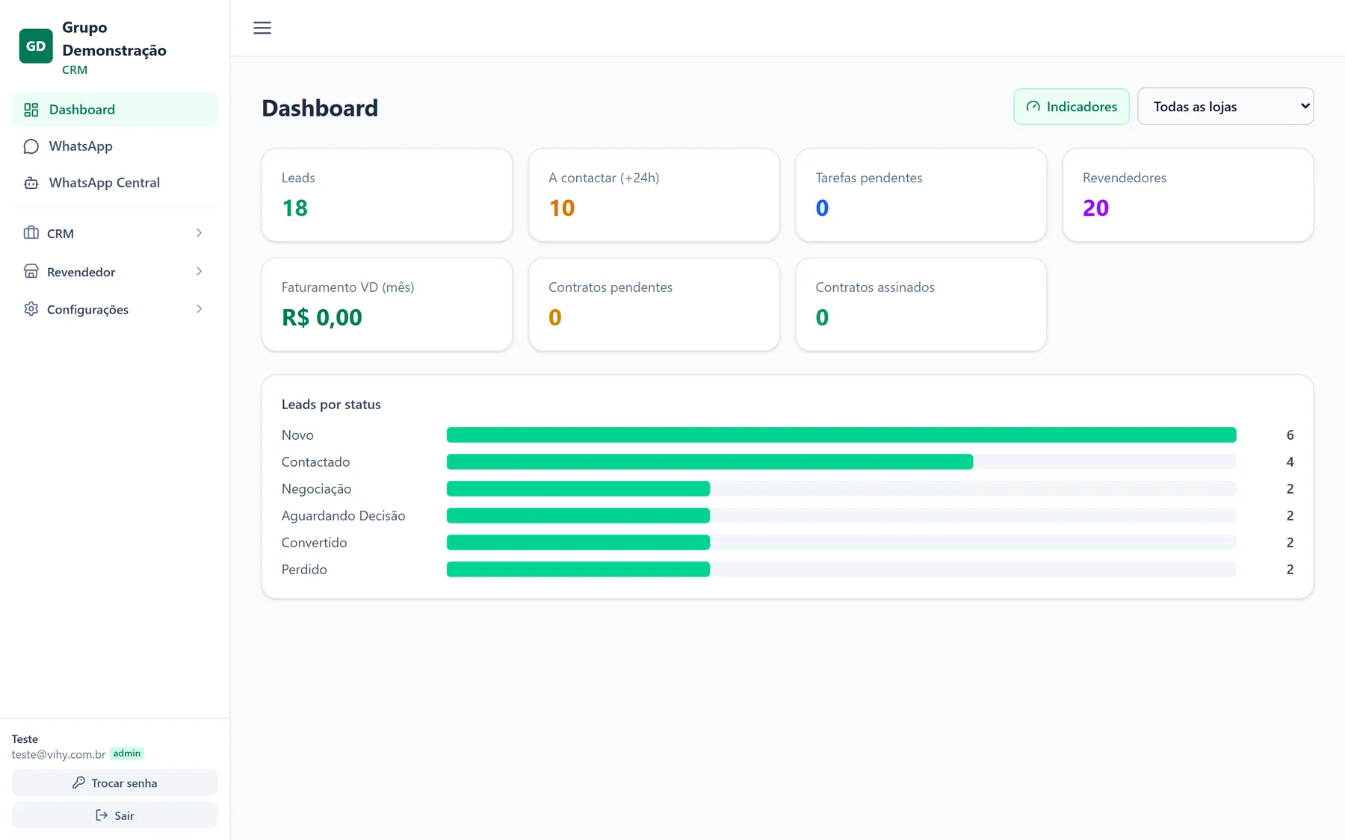Click the Faturamento VD (mês) card
Image resolution: width=1345 pixels, height=840 pixels.
[x=387, y=305]
